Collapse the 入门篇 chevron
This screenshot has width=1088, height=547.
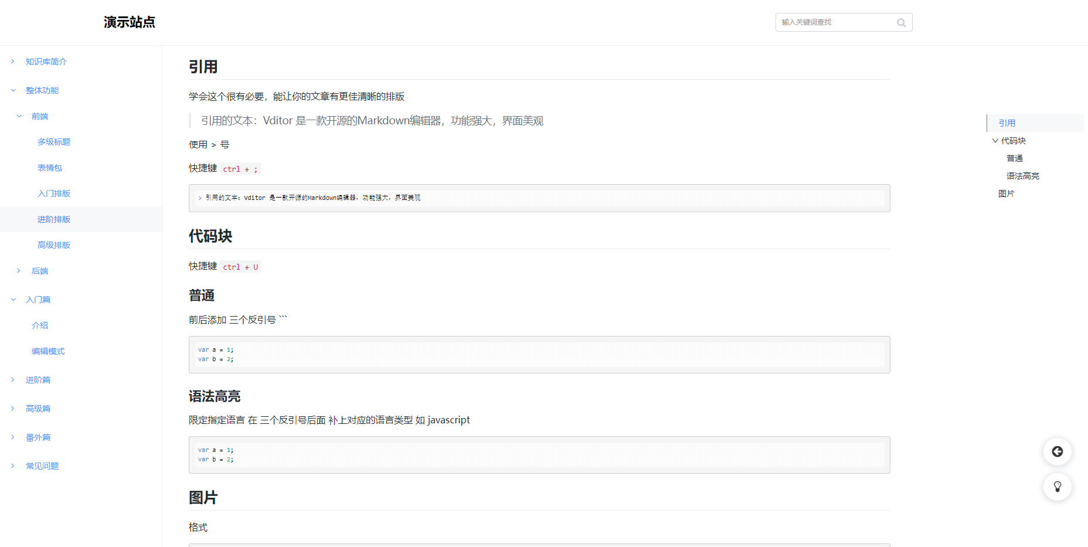pos(13,300)
